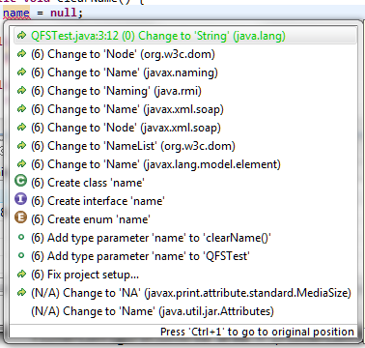Select Create interface 'name' proposal
The height and width of the screenshot is (348, 365).
[98, 201]
